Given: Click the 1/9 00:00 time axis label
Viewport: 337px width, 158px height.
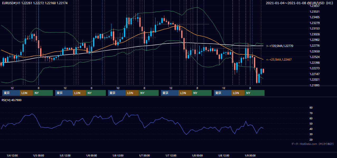Looking at the screenshot, I should click(250, 155).
